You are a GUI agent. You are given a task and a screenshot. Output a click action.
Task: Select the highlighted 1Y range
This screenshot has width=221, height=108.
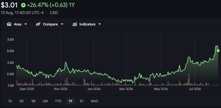(70, 101)
